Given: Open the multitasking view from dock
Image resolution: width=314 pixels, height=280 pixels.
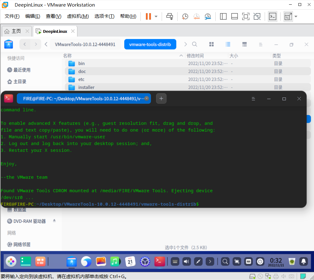Looking at the screenshot, I should [x=26, y=262].
